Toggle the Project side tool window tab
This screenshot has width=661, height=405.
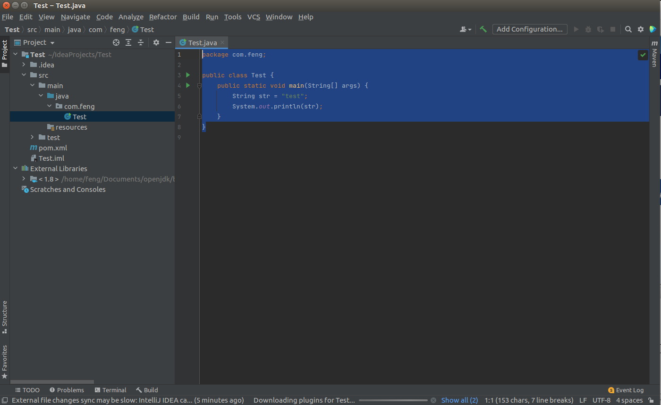pos(5,54)
